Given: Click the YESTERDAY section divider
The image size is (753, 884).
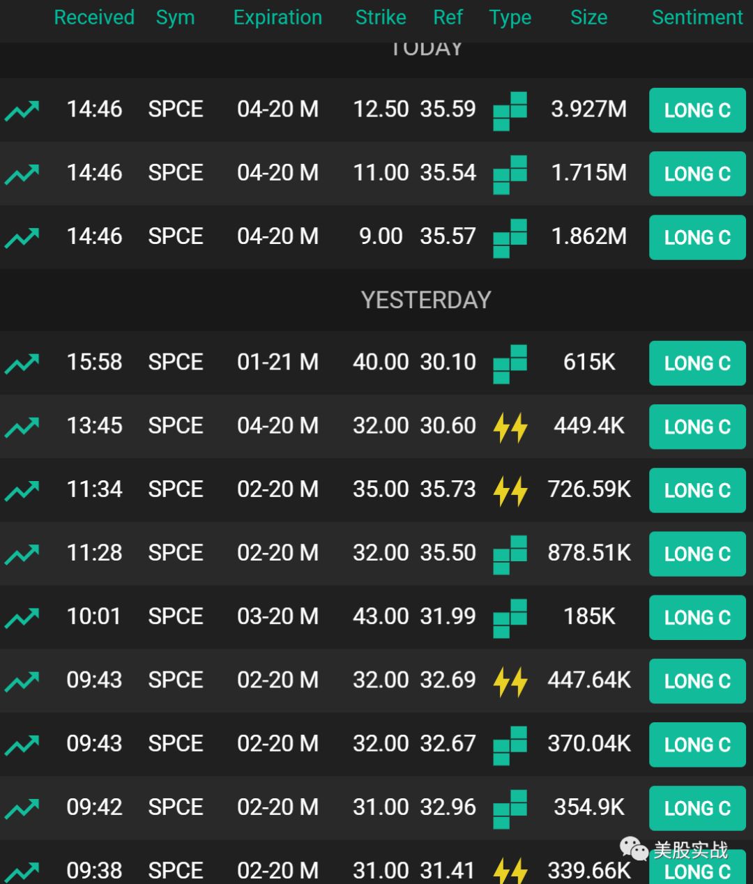Looking at the screenshot, I should point(426,300).
